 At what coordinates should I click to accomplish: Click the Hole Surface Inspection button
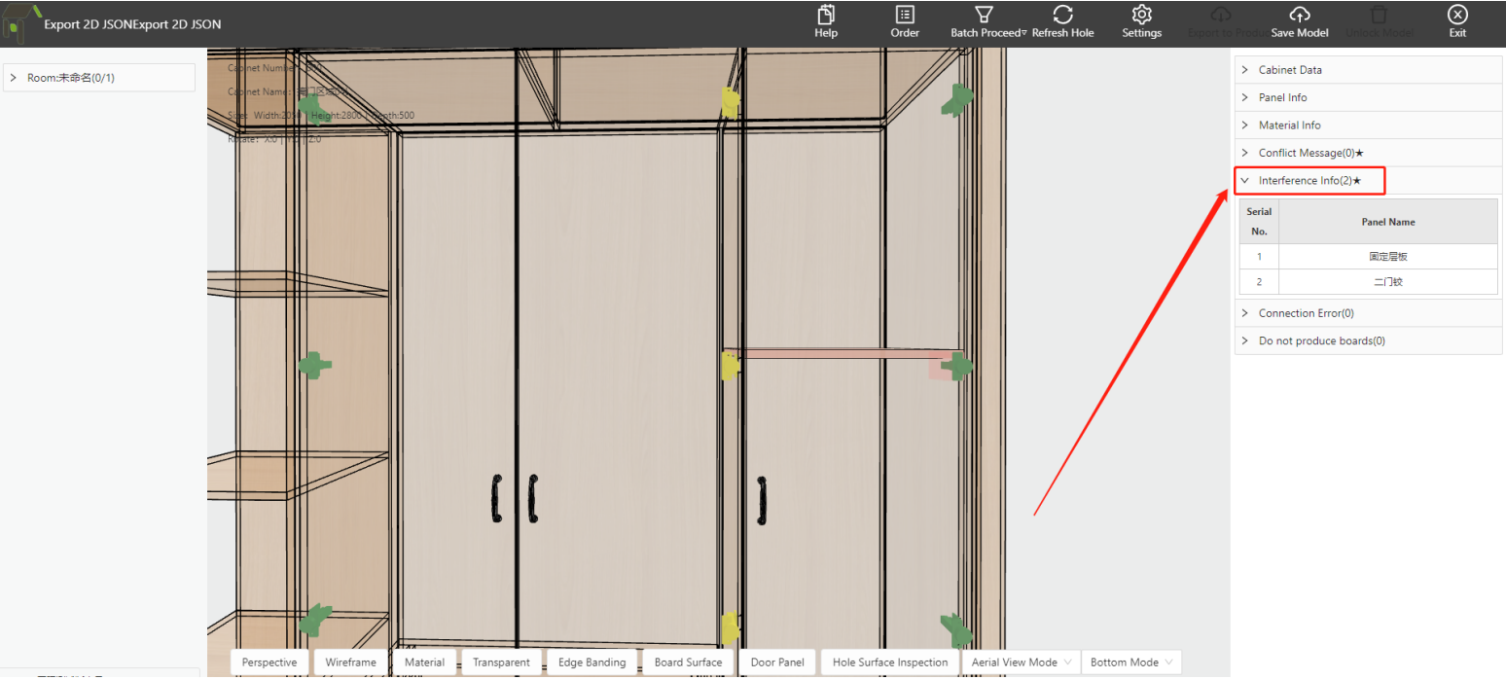click(889, 662)
